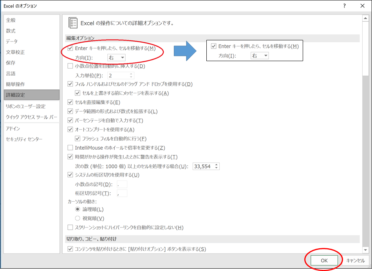Viewport: 372px width, 271px height.
Task: Toggle セルを直接編集する checkbox
Action: pyautogui.click(x=70, y=102)
